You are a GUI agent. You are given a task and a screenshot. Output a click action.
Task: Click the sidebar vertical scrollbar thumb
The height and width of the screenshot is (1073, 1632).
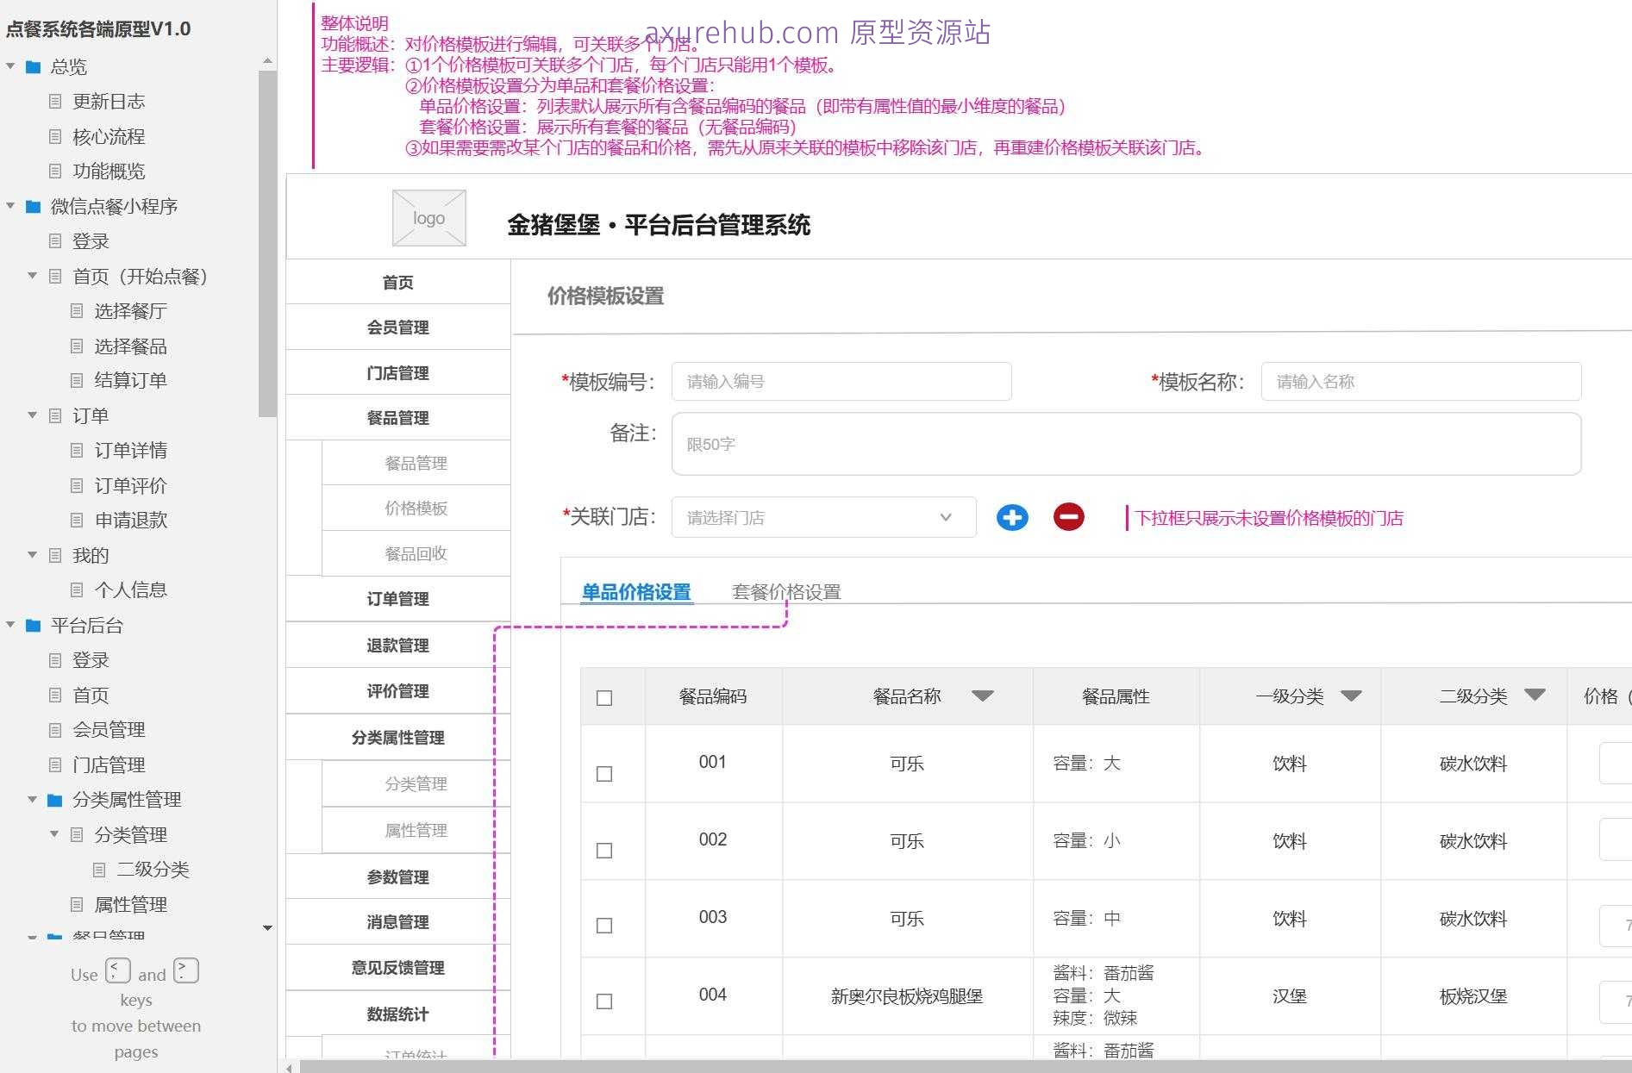(x=267, y=244)
